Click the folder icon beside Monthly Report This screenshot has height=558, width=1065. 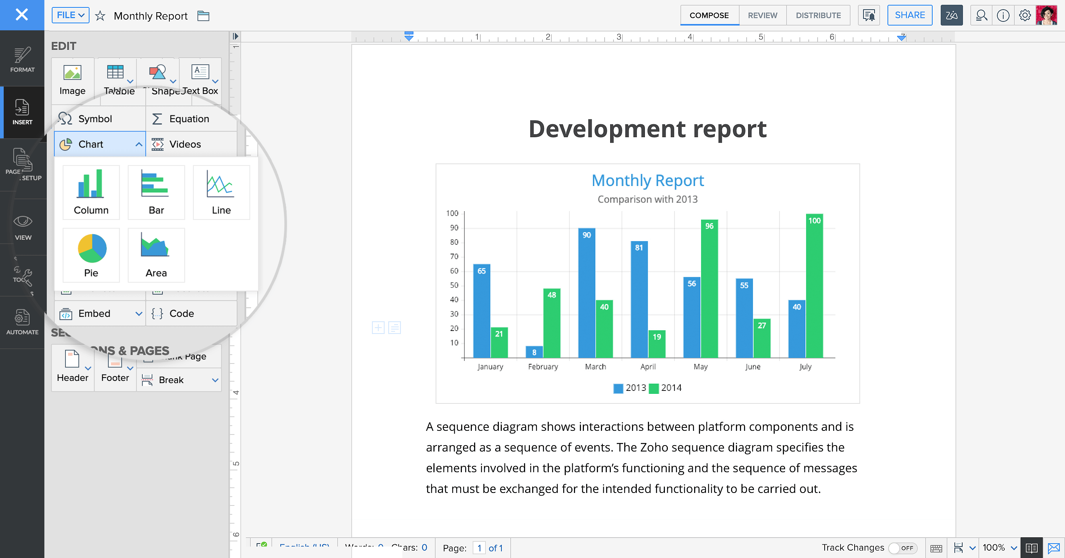(203, 16)
